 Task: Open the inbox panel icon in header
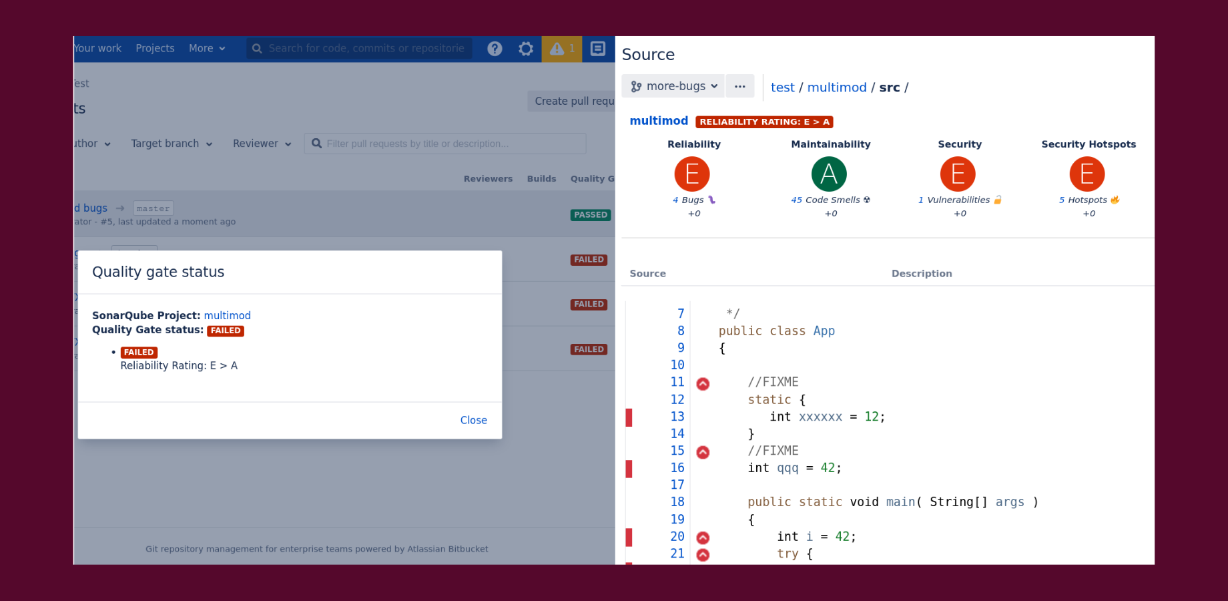pyautogui.click(x=598, y=49)
